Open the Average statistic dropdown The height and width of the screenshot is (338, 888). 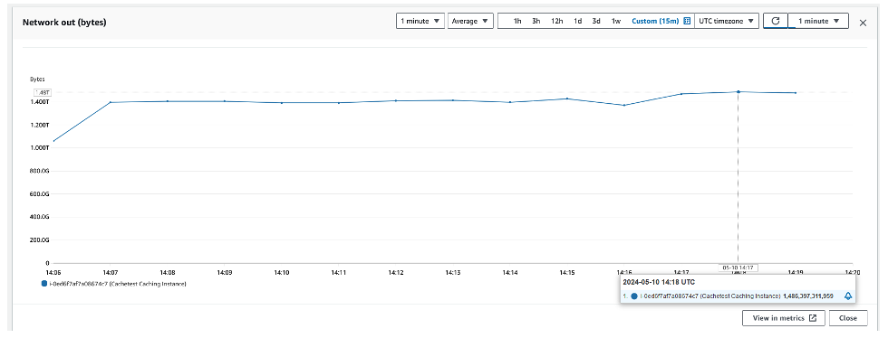pos(470,21)
